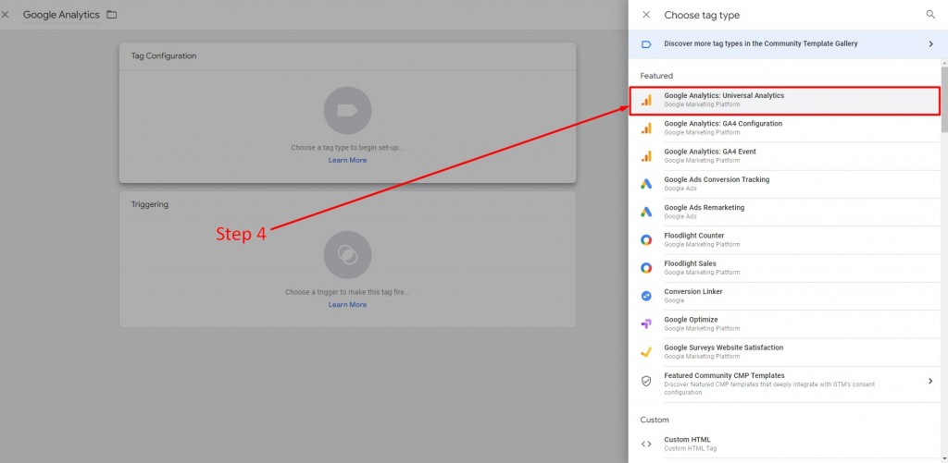Select Google Ads Remarketing tag type
Screen dimensions: 948x463
click(785, 212)
